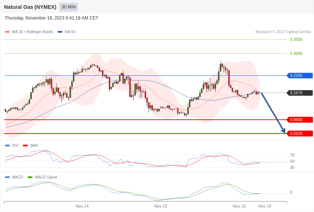314x212 pixels.
Task: Click the RSI blue legend swatch
Action: tap(7, 146)
